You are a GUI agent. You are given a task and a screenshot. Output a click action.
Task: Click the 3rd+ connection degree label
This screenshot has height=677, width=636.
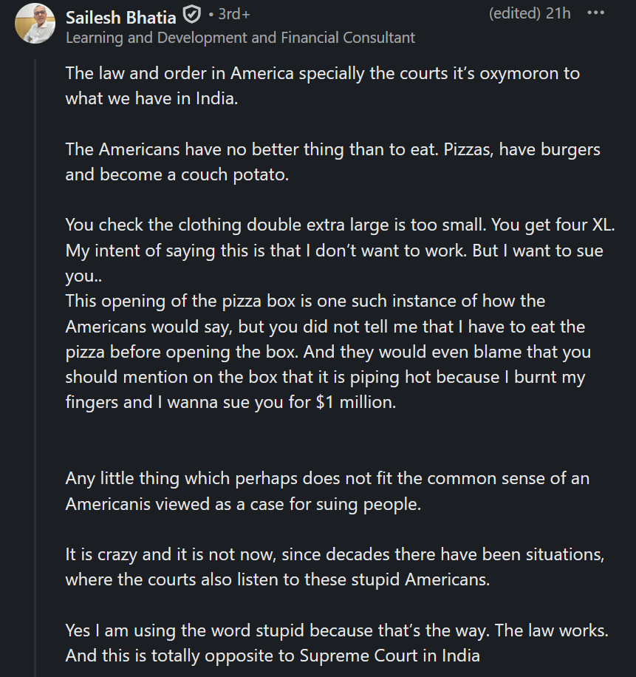(x=232, y=15)
